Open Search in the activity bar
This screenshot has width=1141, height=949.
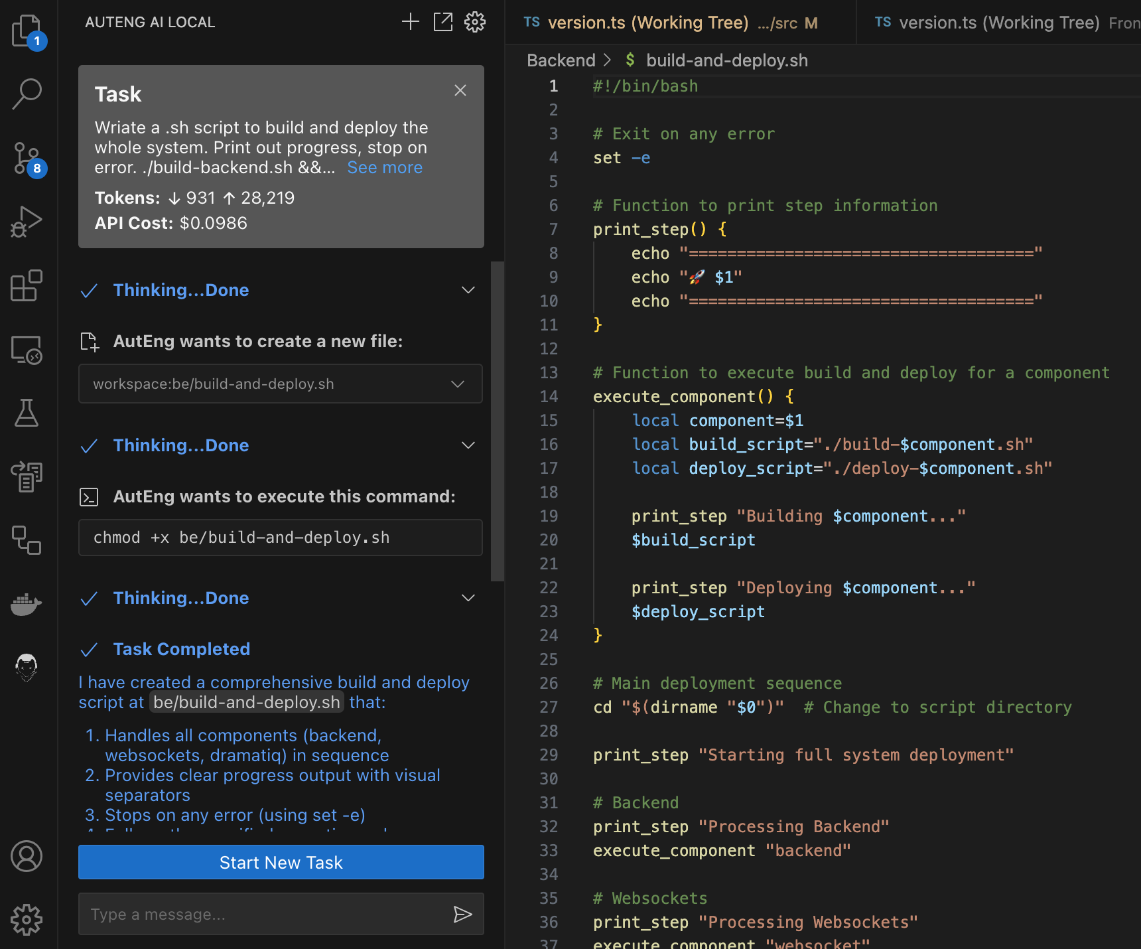point(27,94)
